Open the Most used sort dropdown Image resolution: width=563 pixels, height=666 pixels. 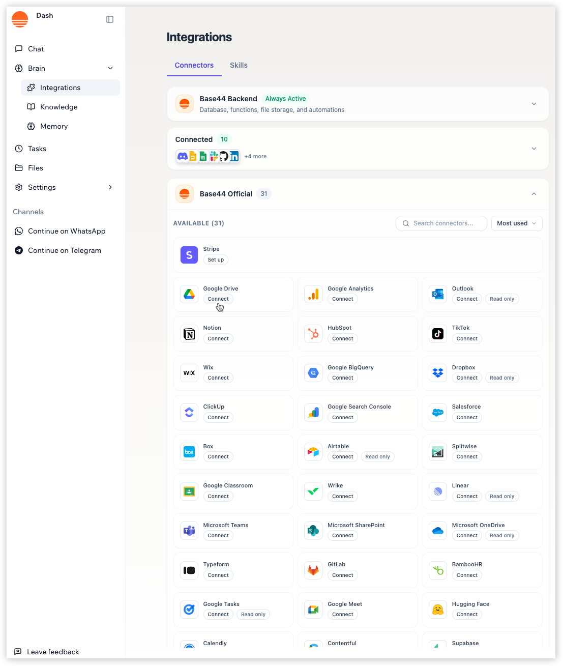[516, 223]
